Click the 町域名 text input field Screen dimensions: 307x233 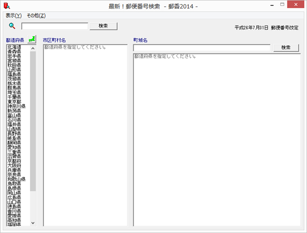pos(202,48)
